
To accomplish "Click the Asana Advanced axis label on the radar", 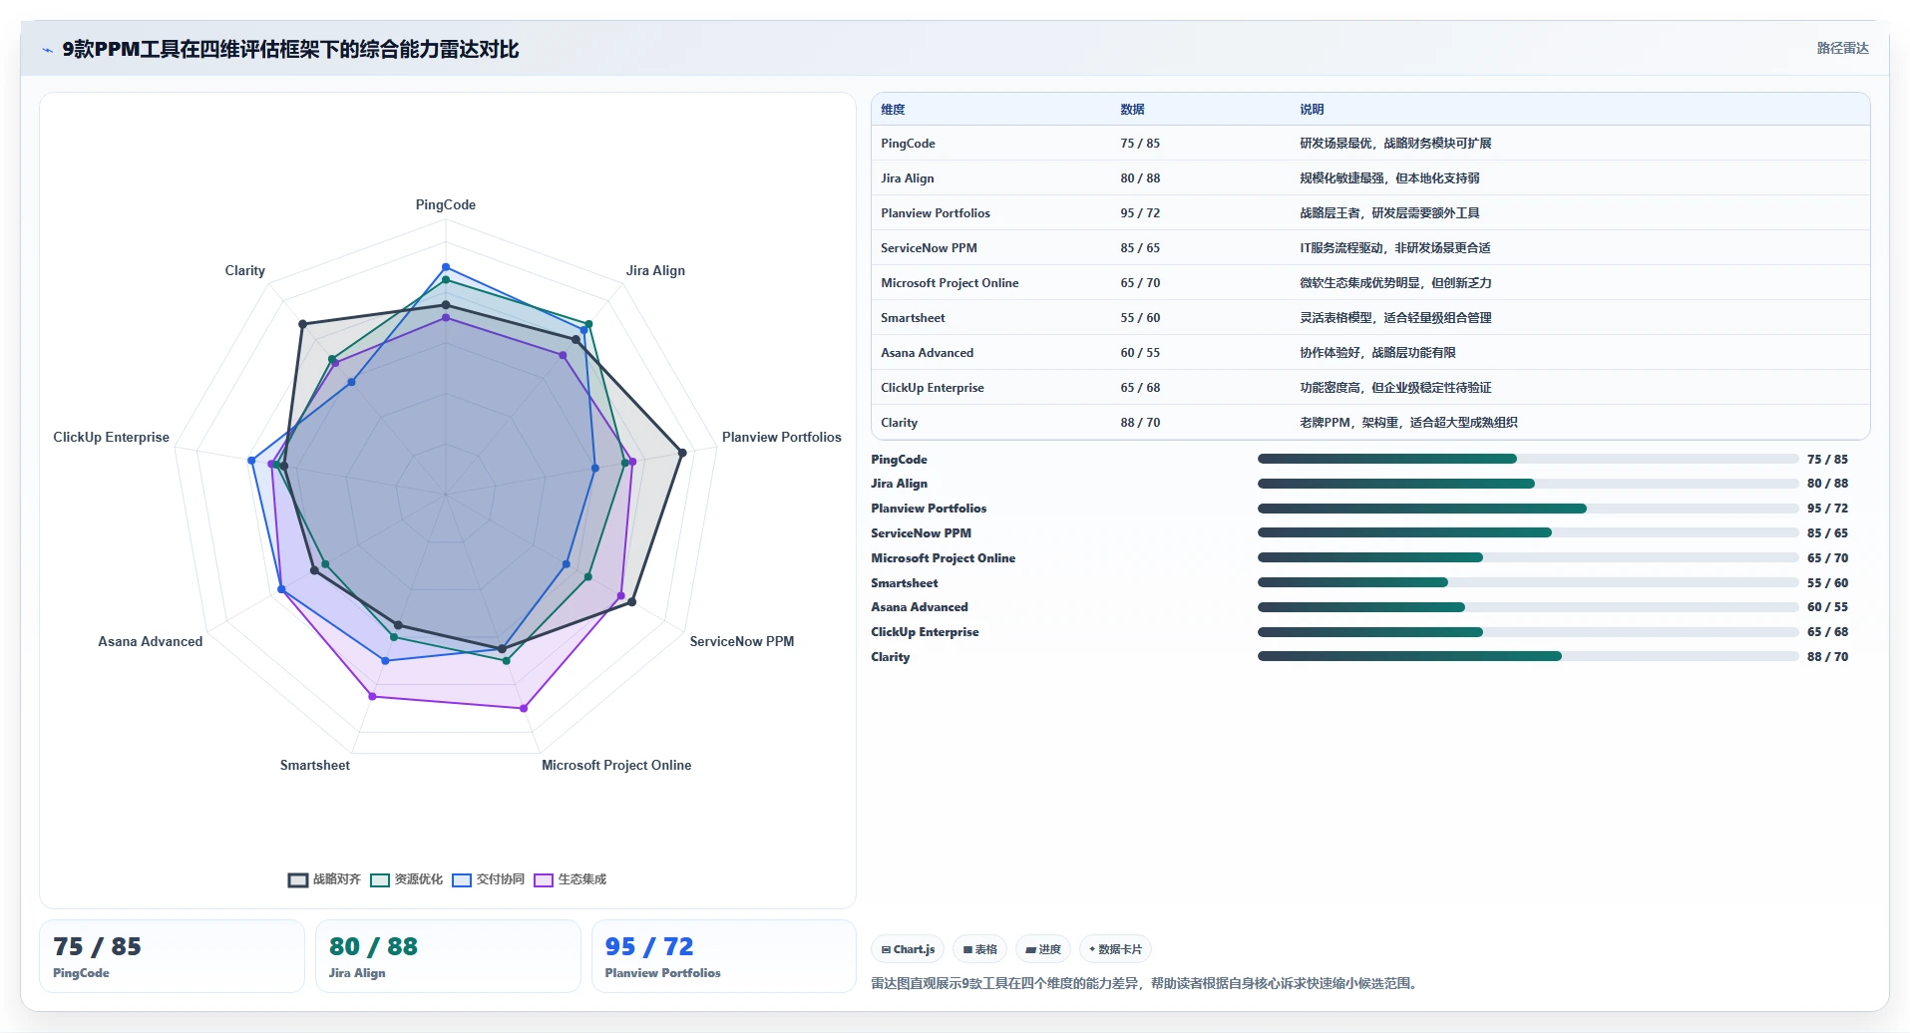I will (151, 642).
